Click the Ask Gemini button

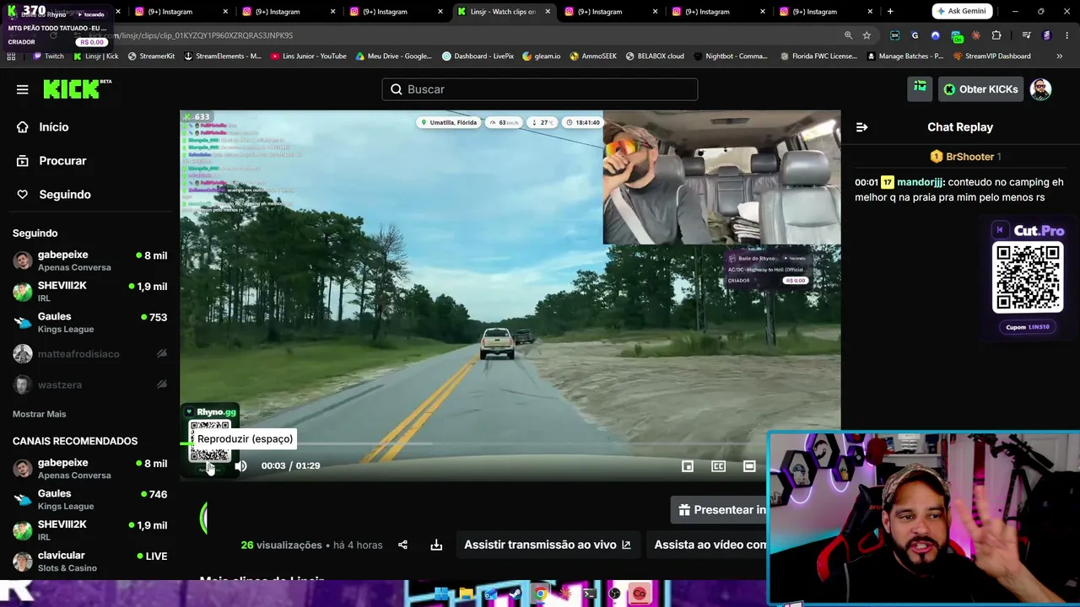click(963, 12)
